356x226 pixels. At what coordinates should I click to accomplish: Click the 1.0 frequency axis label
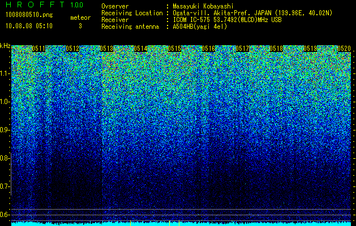5,102
